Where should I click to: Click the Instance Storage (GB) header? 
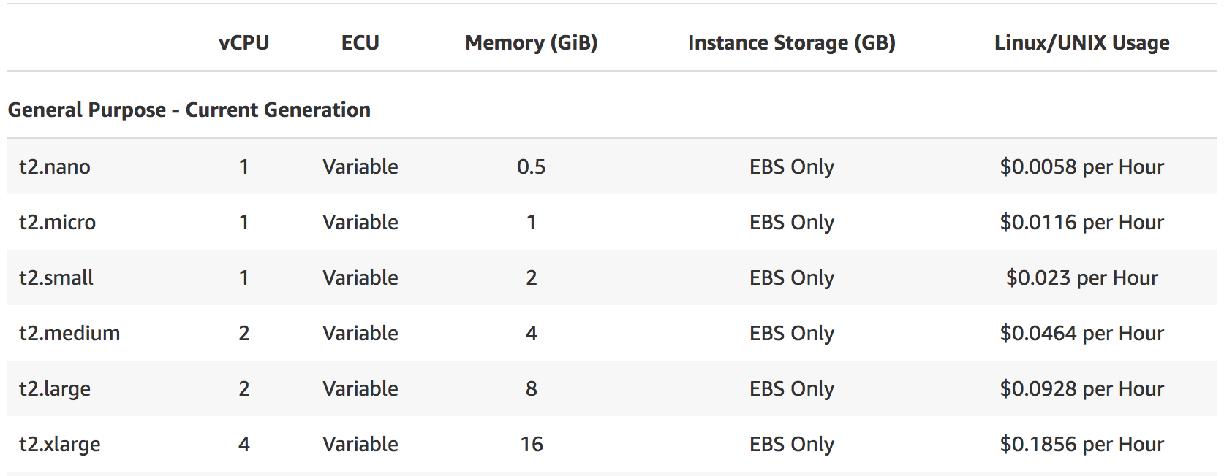pos(791,43)
